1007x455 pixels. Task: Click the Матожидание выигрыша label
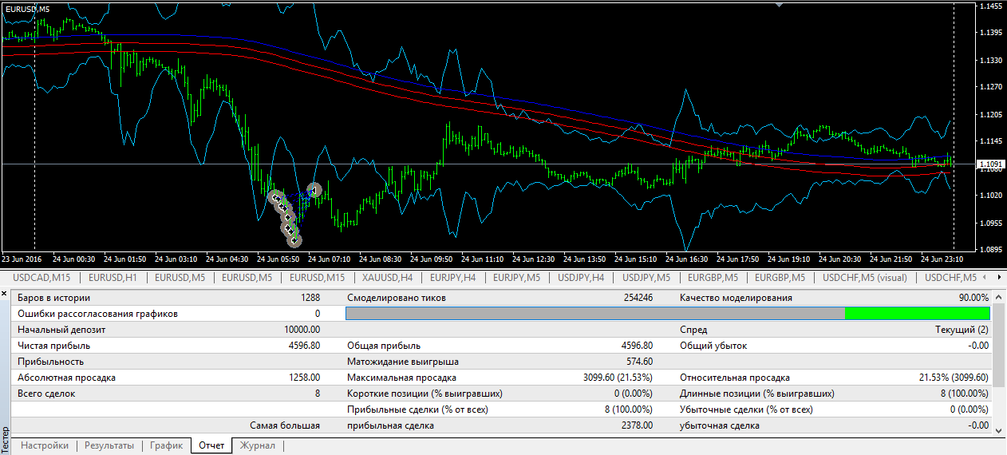click(x=402, y=362)
